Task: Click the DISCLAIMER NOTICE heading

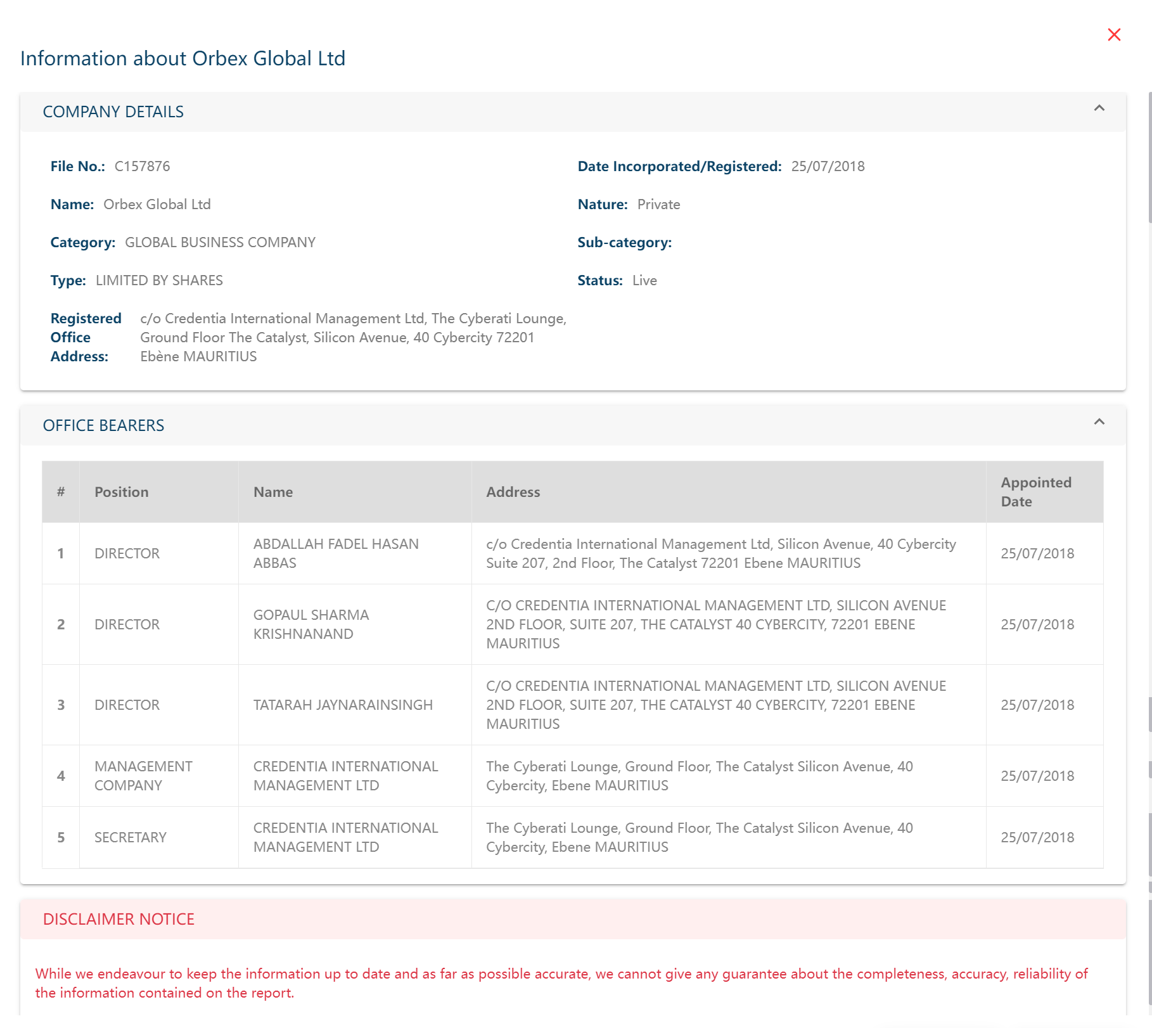Action: point(119,920)
